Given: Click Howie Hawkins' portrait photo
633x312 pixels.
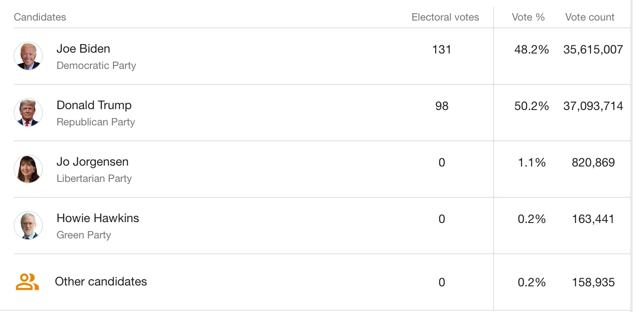Looking at the screenshot, I should tap(28, 226).
